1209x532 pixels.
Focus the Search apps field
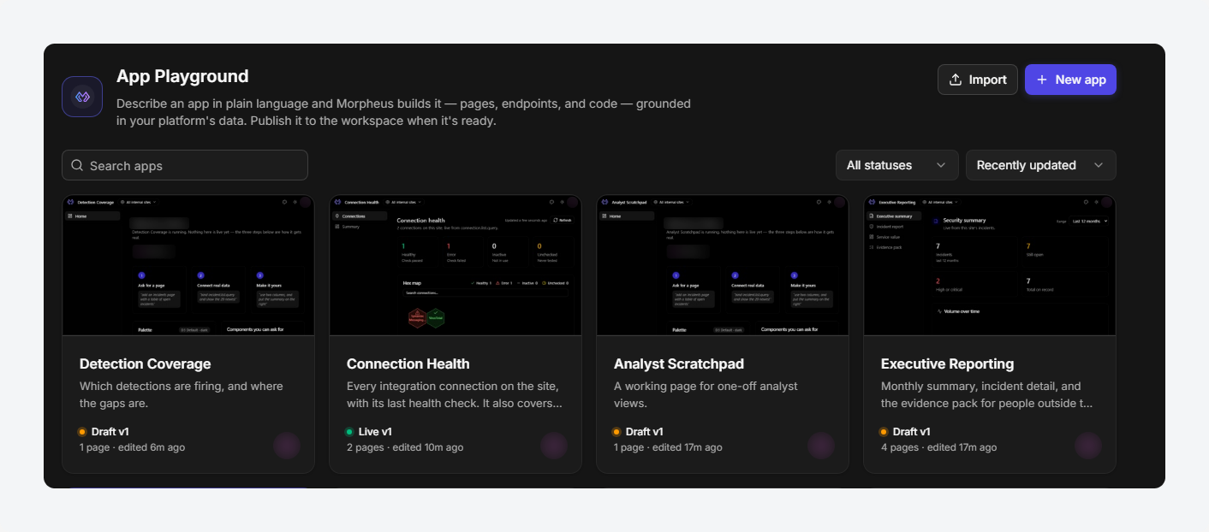coord(185,165)
